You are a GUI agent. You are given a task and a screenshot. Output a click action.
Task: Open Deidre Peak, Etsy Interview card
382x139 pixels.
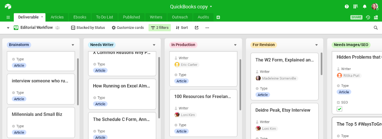(285, 121)
